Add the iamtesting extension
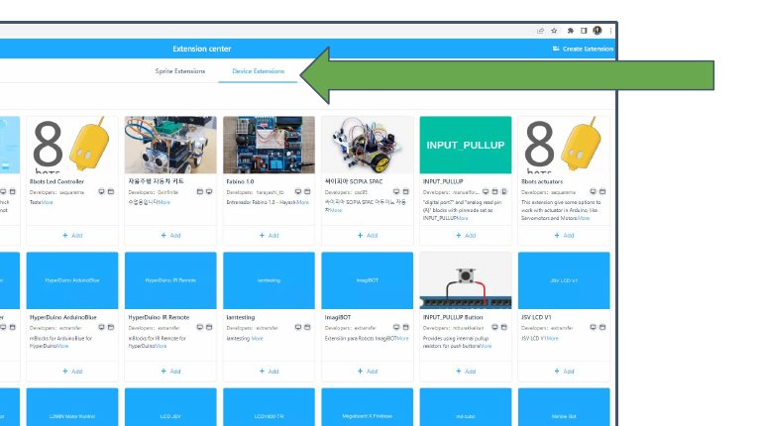The width and height of the screenshot is (763, 426). pyautogui.click(x=270, y=372)
